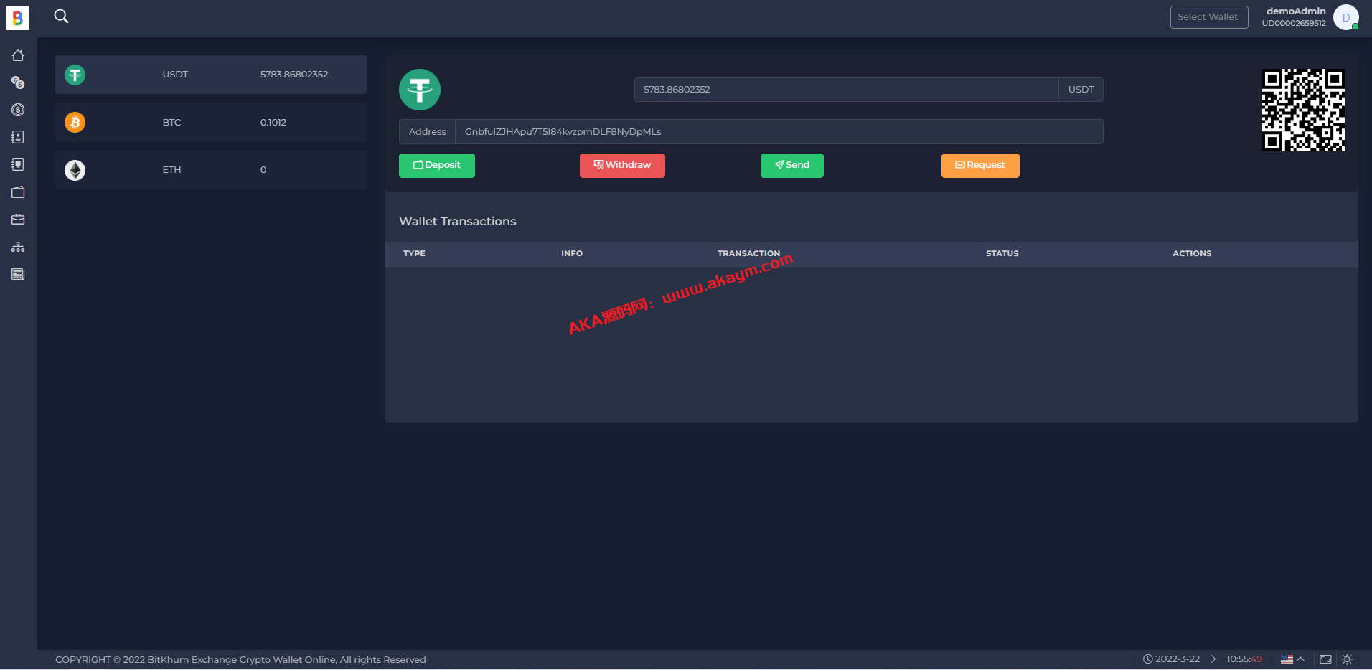Expand the US flag language selector
Image resolution: width=1372 pixels, height=670 pixels.
(x=1292, y=659)
